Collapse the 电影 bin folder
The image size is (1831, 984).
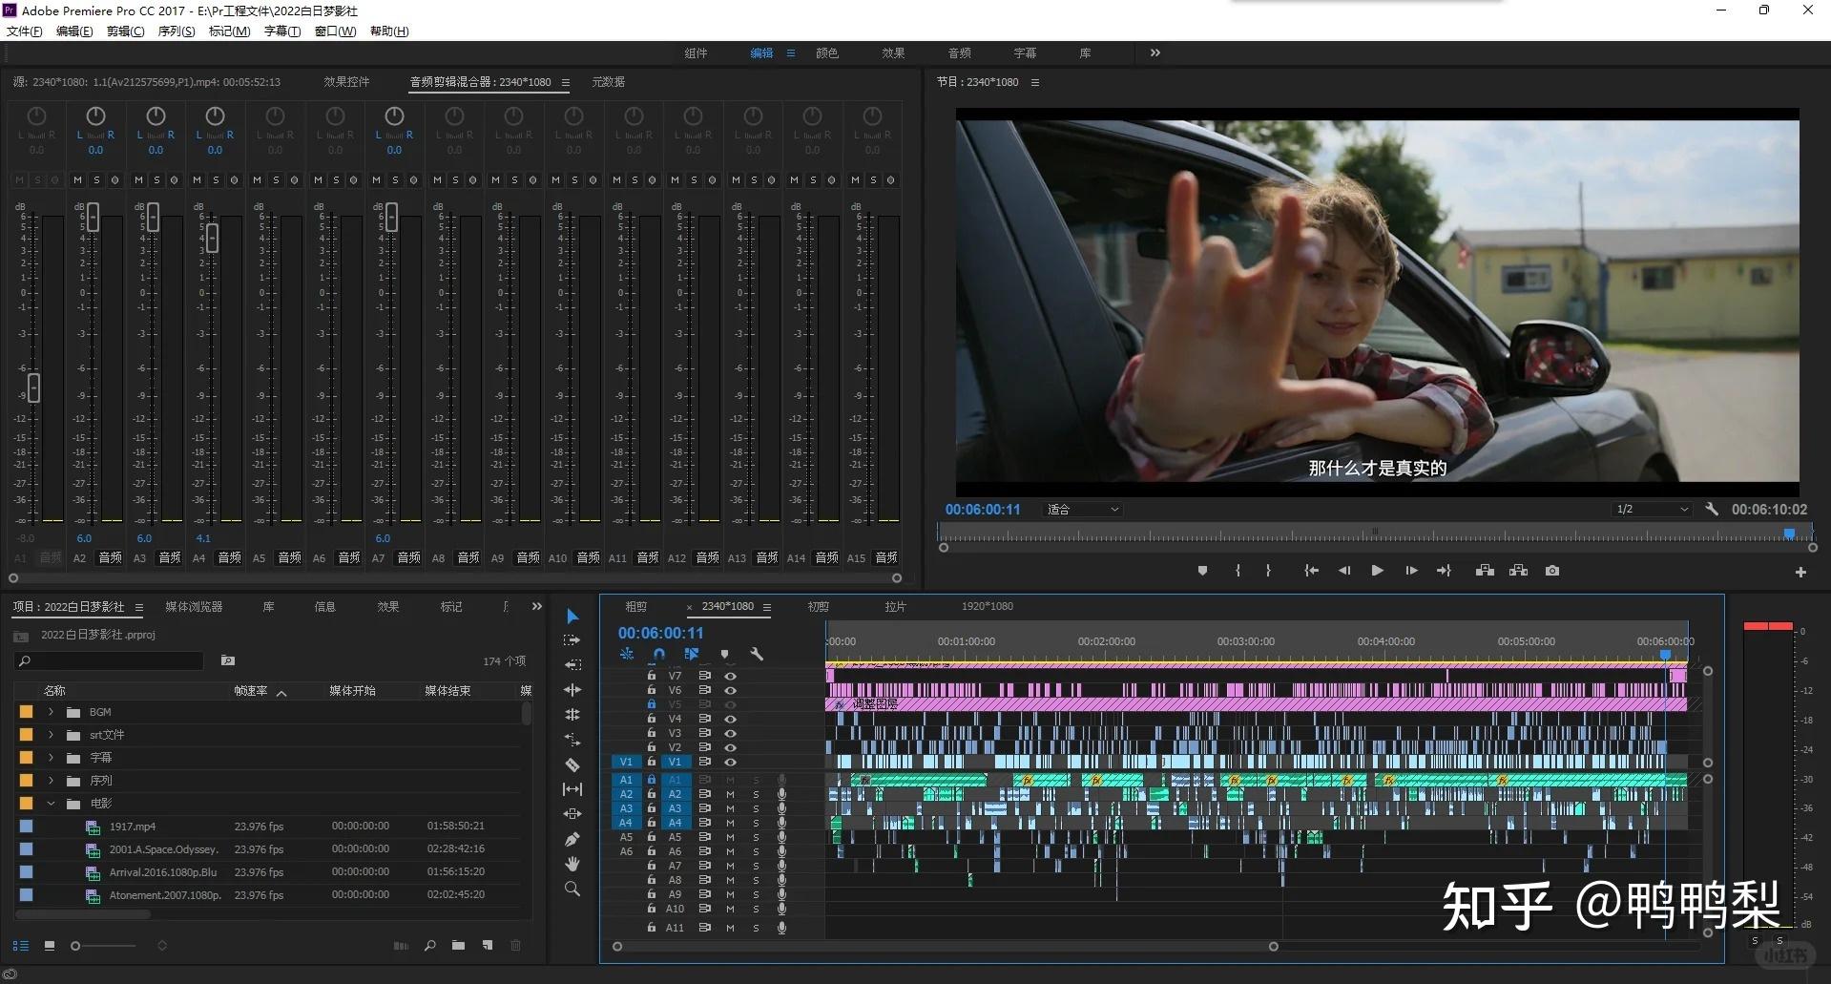click(x=52, y=804)
